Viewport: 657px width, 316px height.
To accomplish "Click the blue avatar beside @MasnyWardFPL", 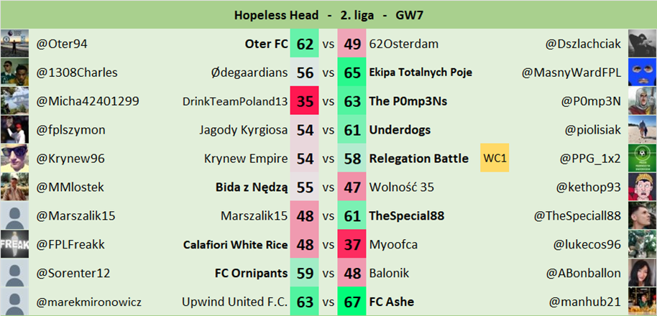I will 642,73.
